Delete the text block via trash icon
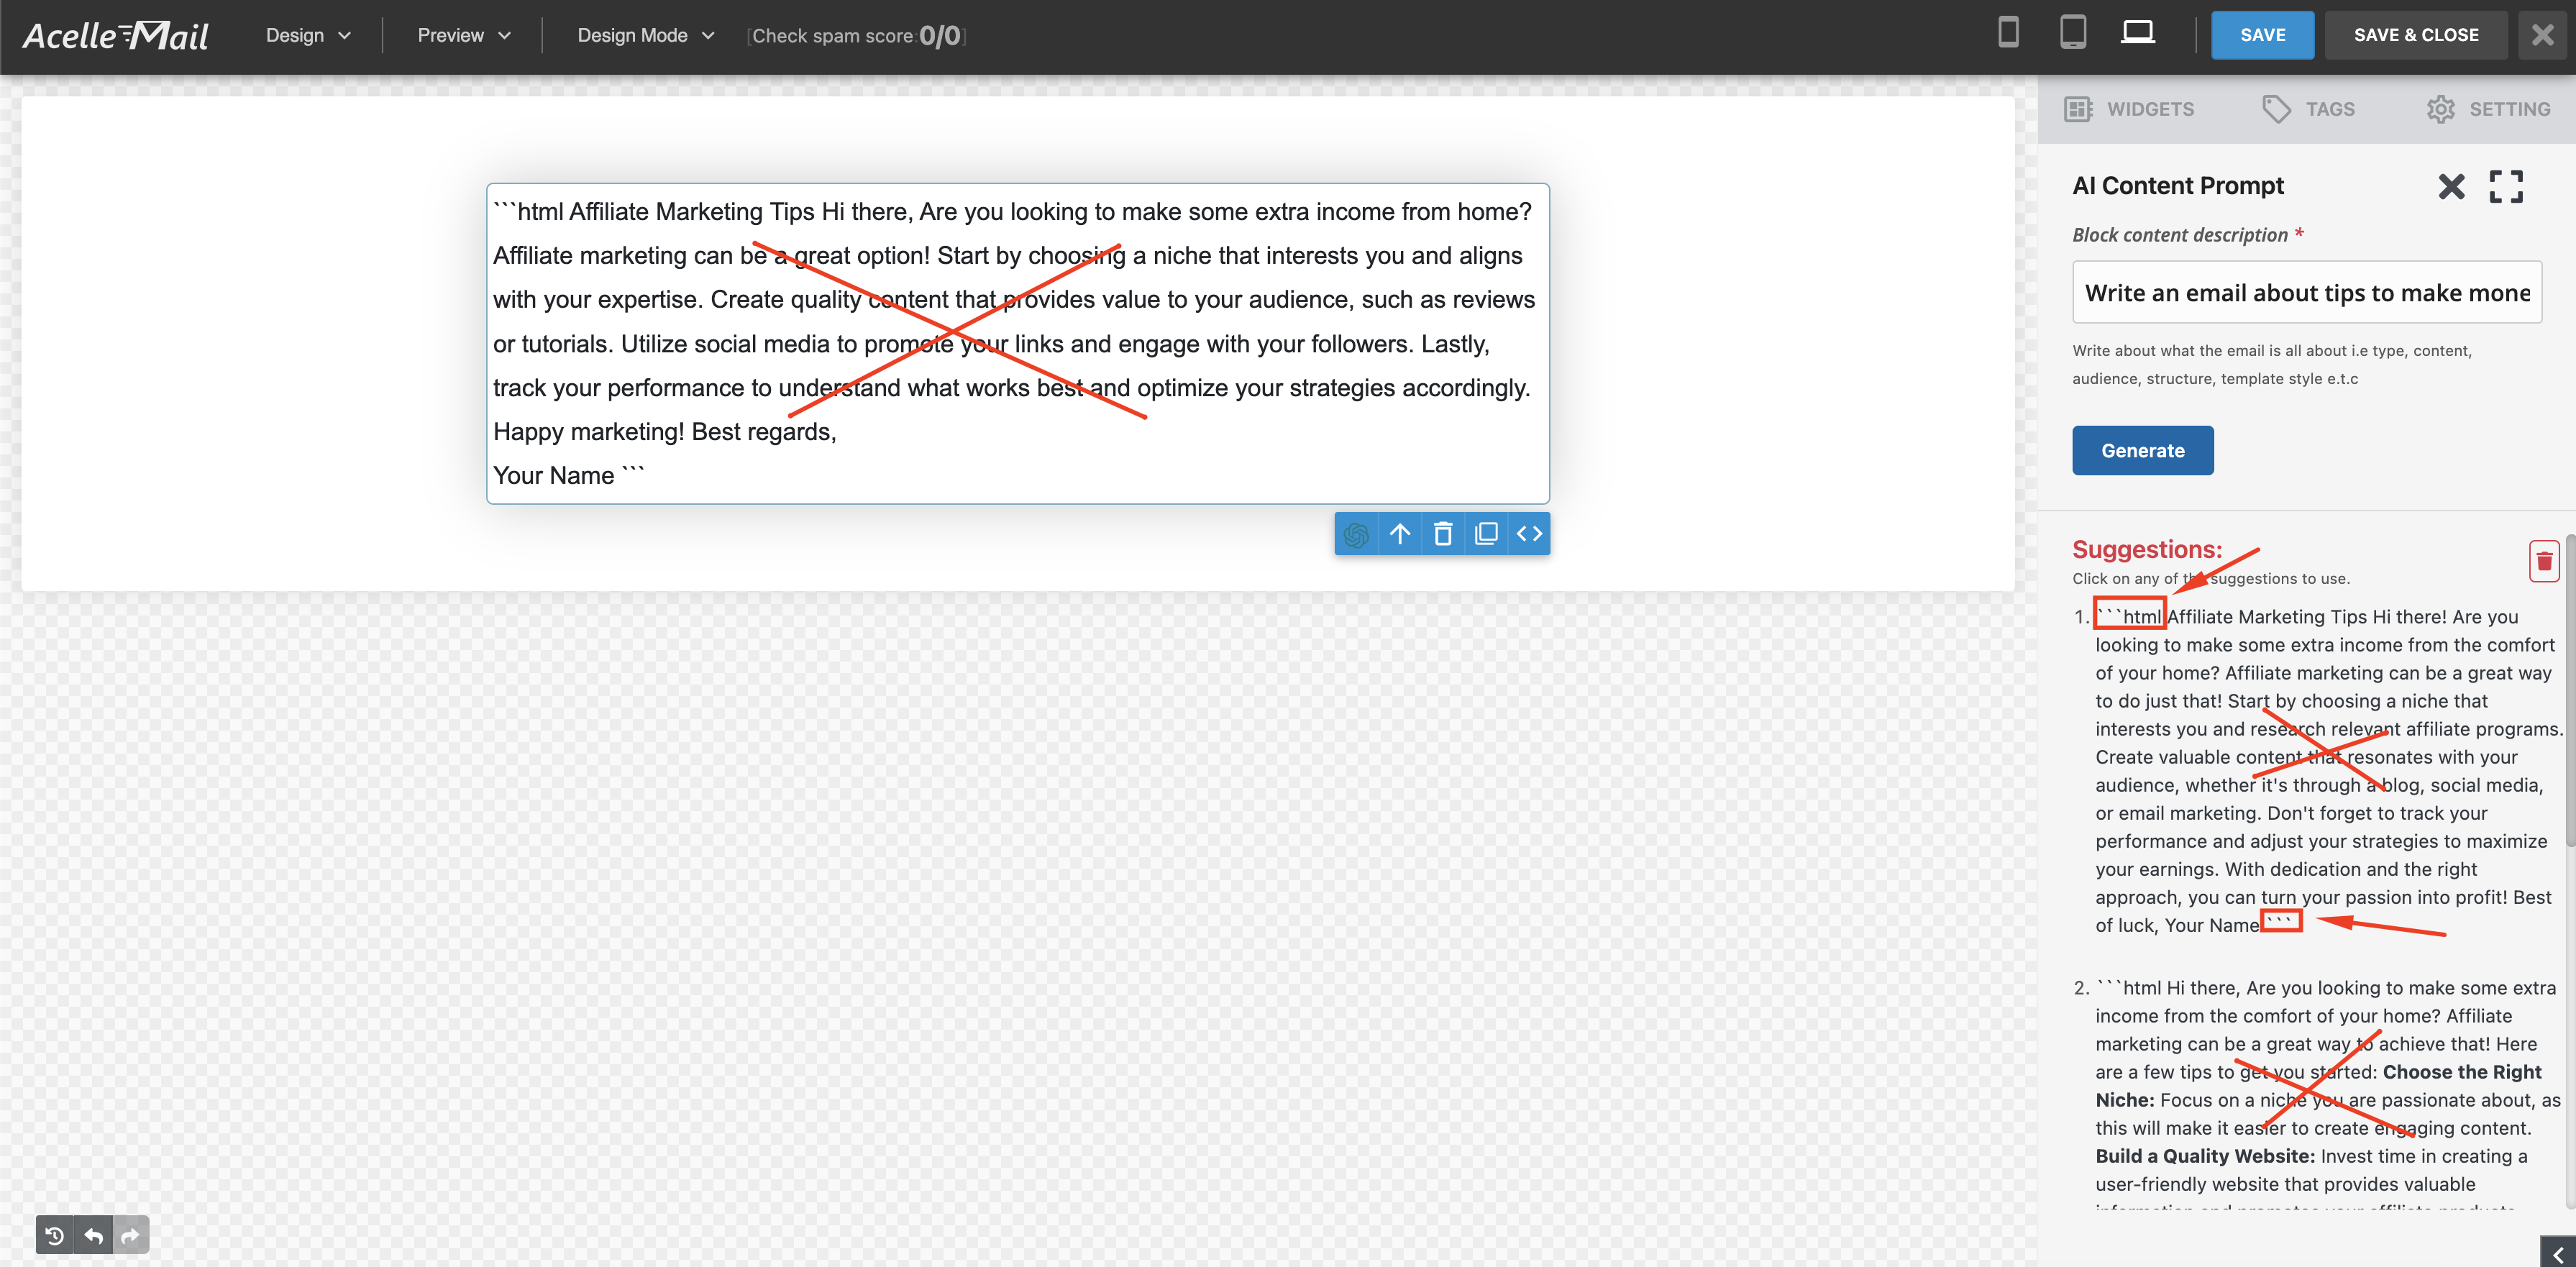The height and width of the screenshot is (1267, 2576). pos(1443,534)
